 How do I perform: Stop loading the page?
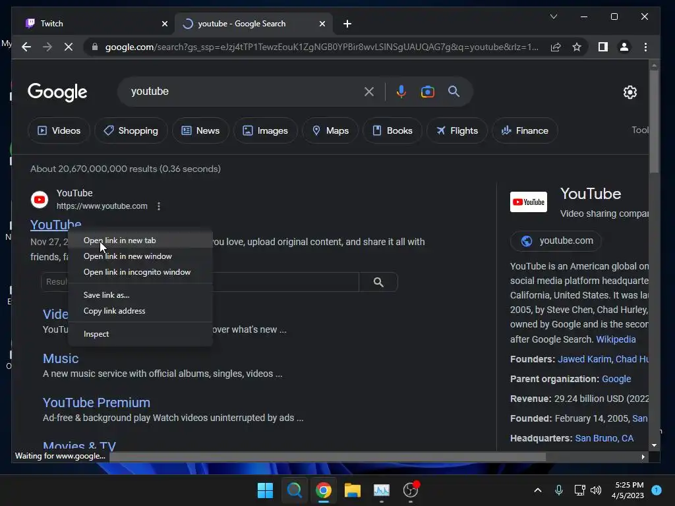(69, 47)
